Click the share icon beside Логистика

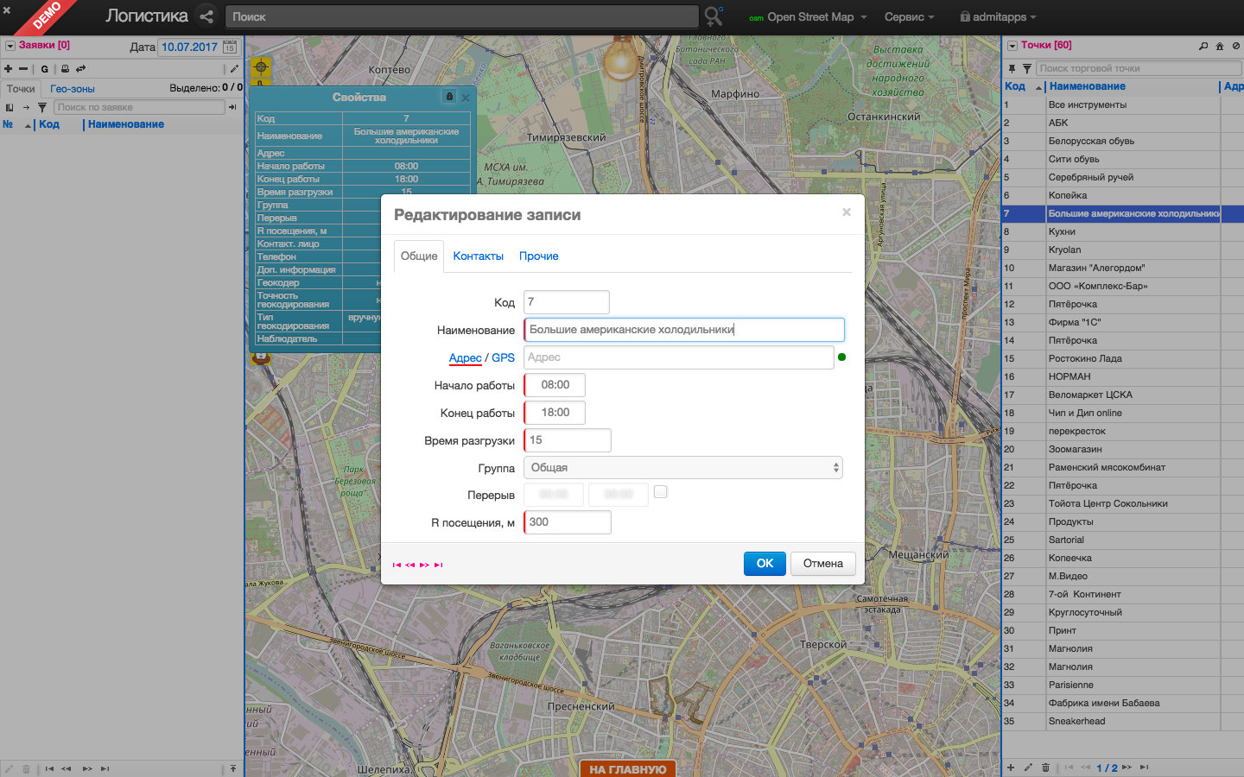click(206, 16)
